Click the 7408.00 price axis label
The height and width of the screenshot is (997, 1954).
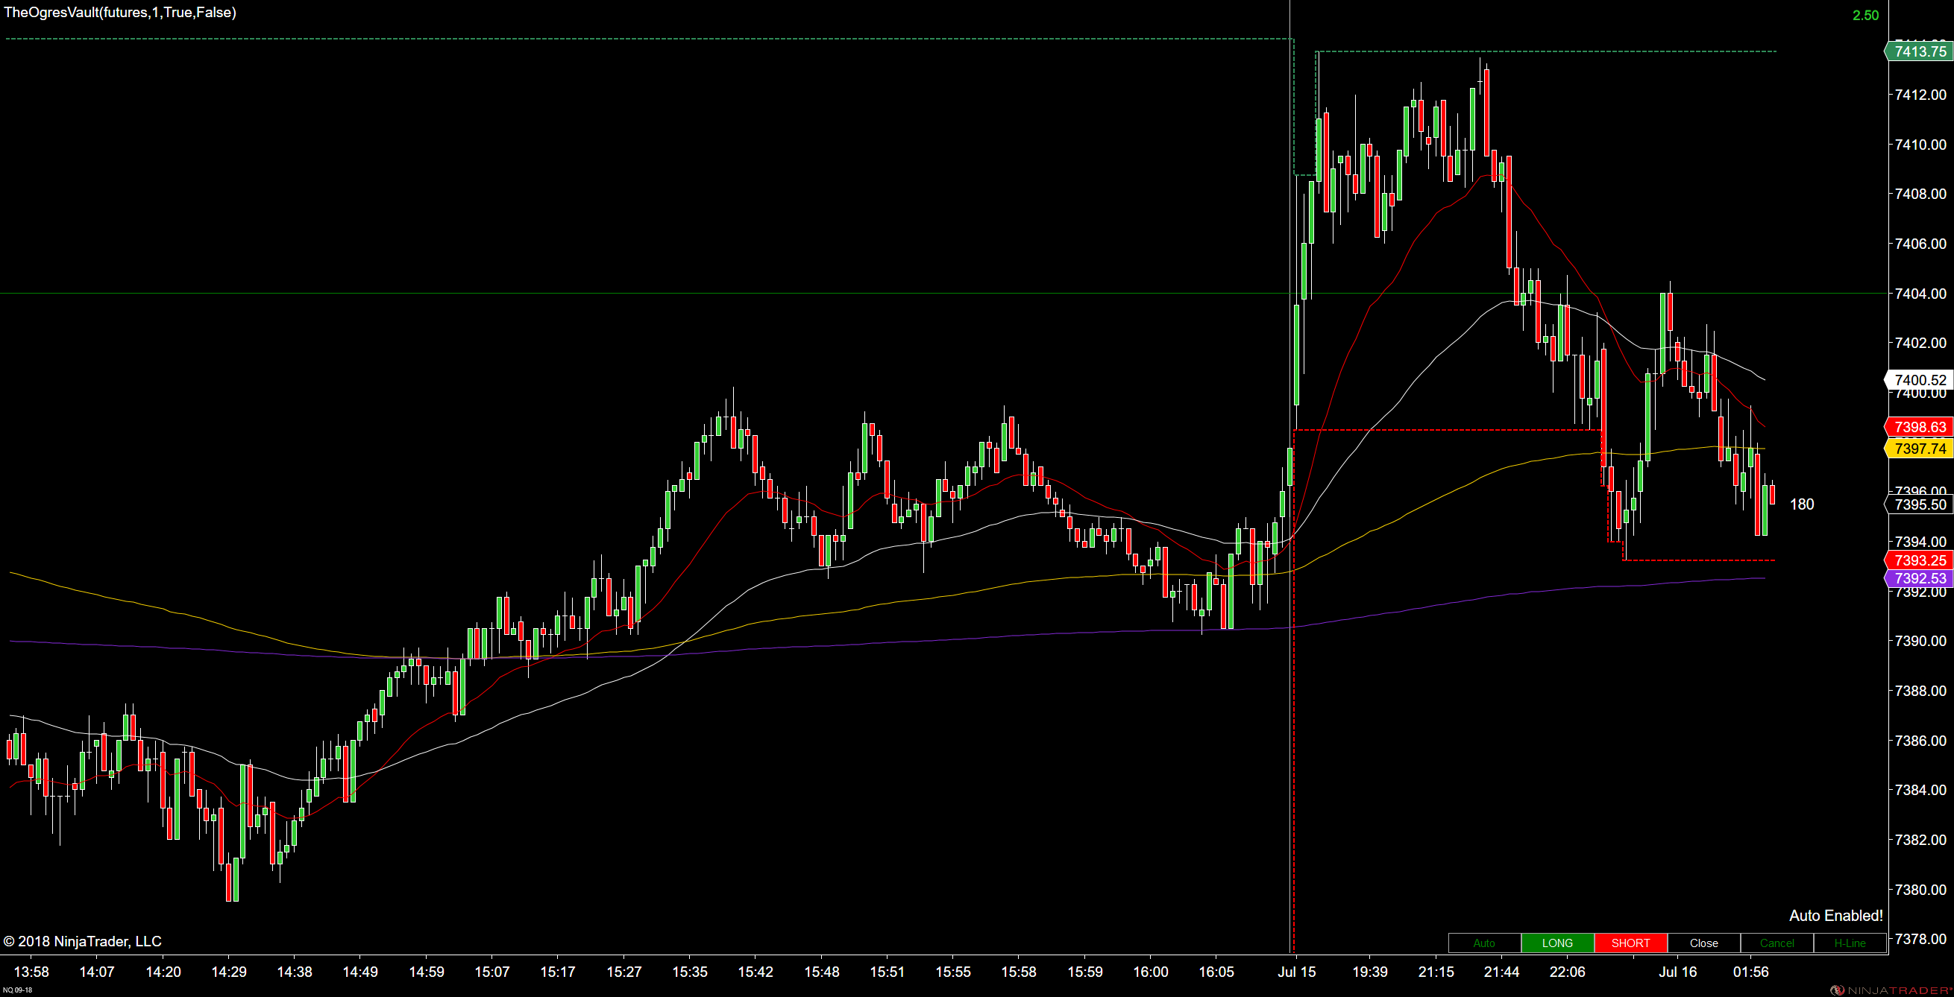(x=1920, y=194)
